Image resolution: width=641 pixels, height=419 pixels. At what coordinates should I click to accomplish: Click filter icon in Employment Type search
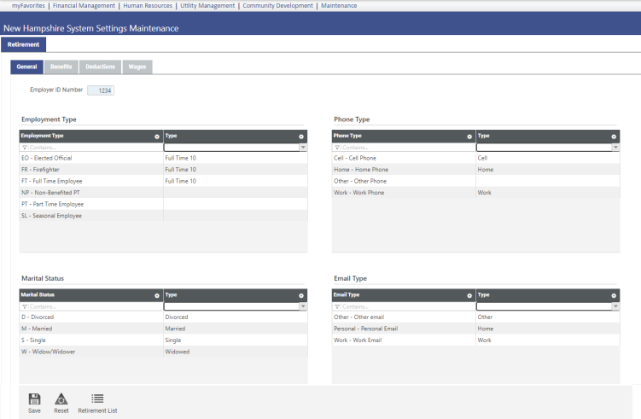[x=25, y=148]
